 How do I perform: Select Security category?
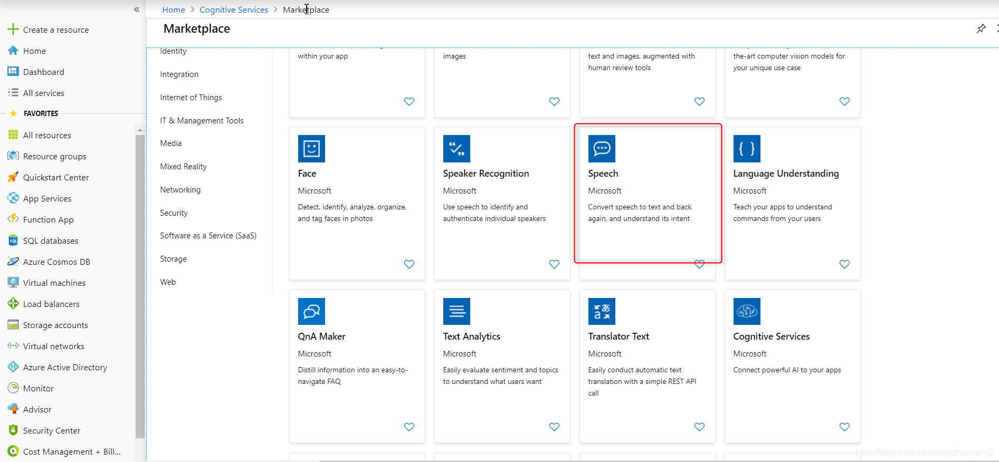click(174, 213)
